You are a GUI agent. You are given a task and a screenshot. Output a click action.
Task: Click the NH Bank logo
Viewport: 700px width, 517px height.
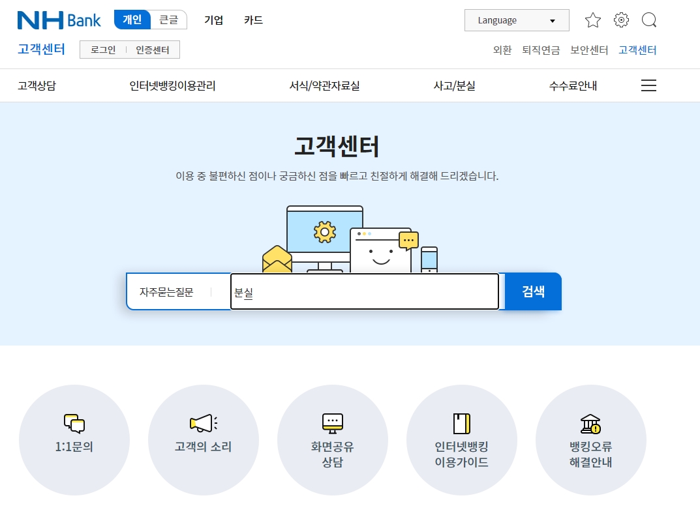(59, 20)
